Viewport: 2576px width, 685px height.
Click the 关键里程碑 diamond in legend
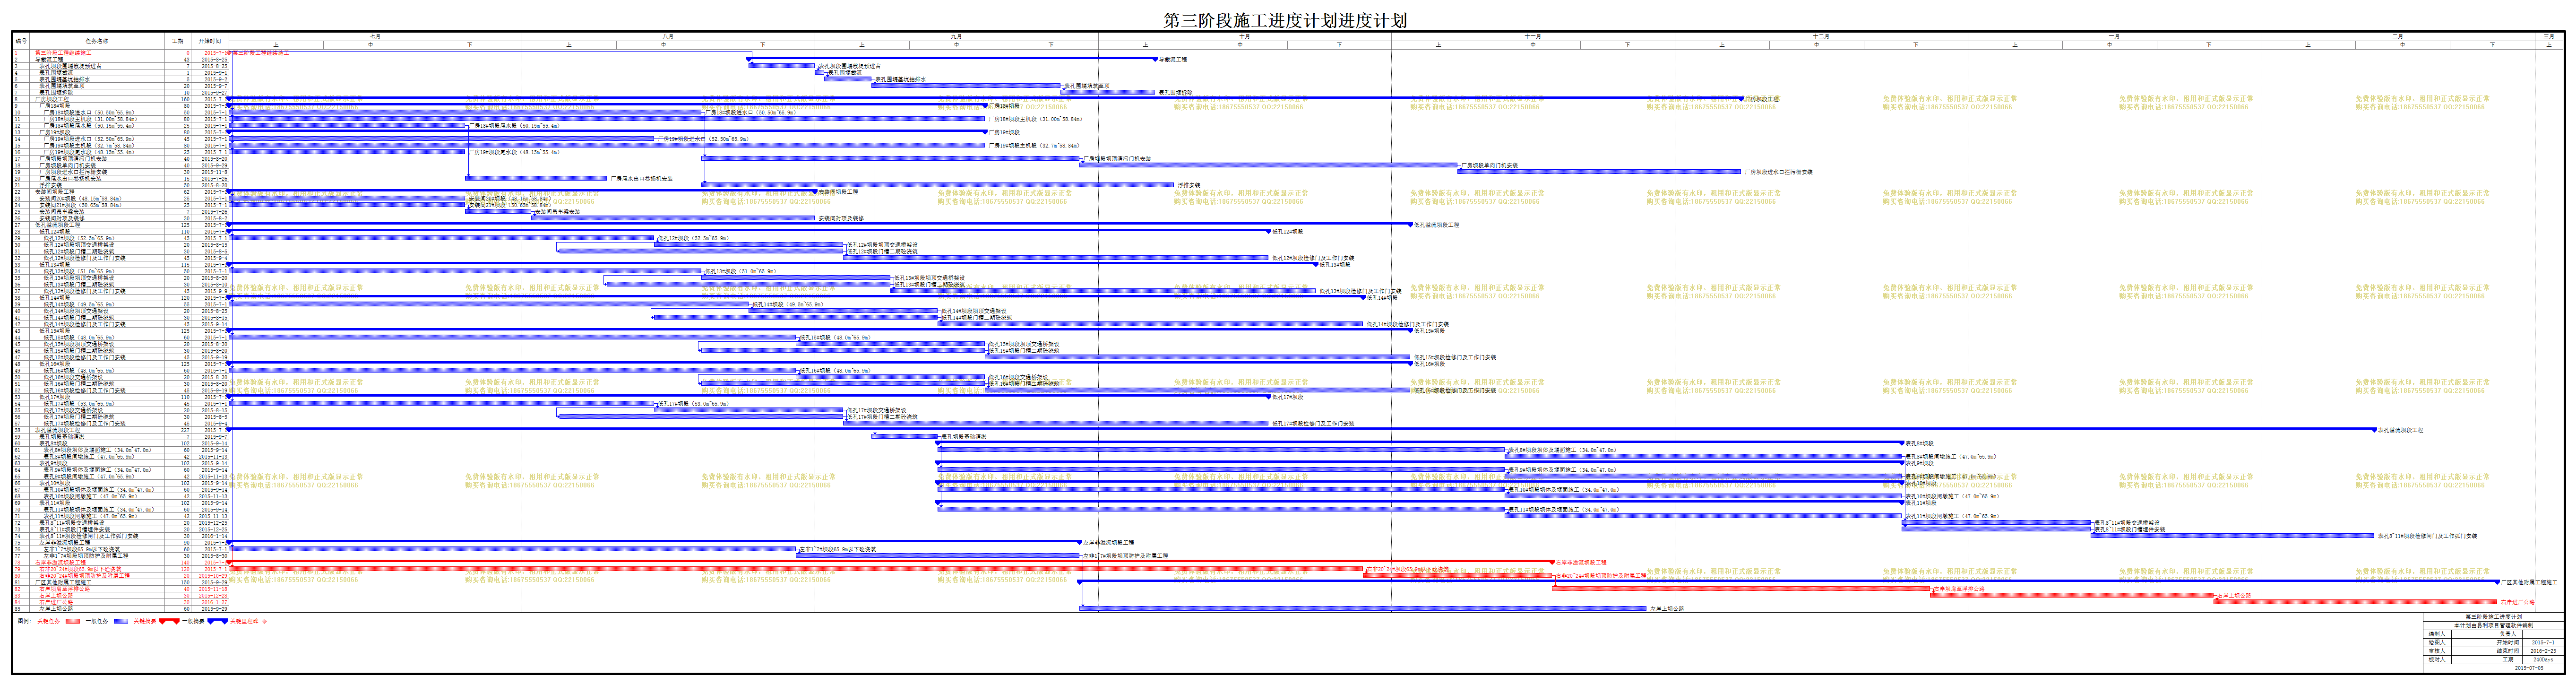click(x=265, y=621)
